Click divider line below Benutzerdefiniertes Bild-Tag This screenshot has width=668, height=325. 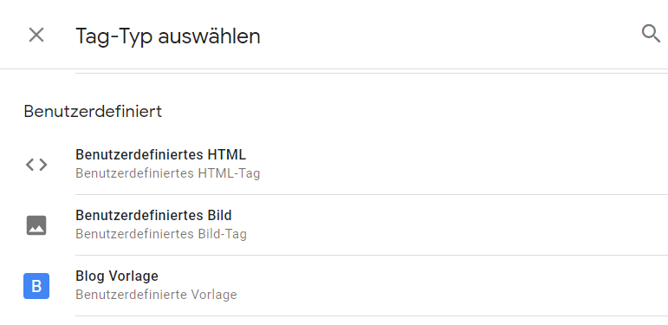372,255
